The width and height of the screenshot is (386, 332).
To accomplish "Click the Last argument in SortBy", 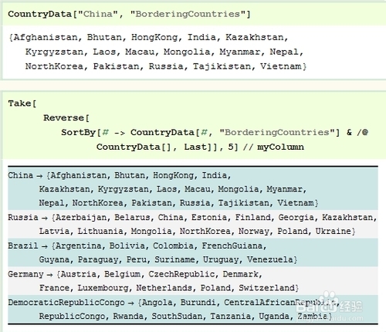I will 195,147.
